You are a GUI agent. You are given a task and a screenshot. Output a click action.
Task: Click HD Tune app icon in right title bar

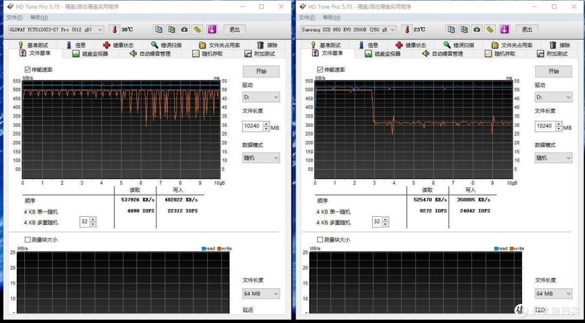point(303,7)
